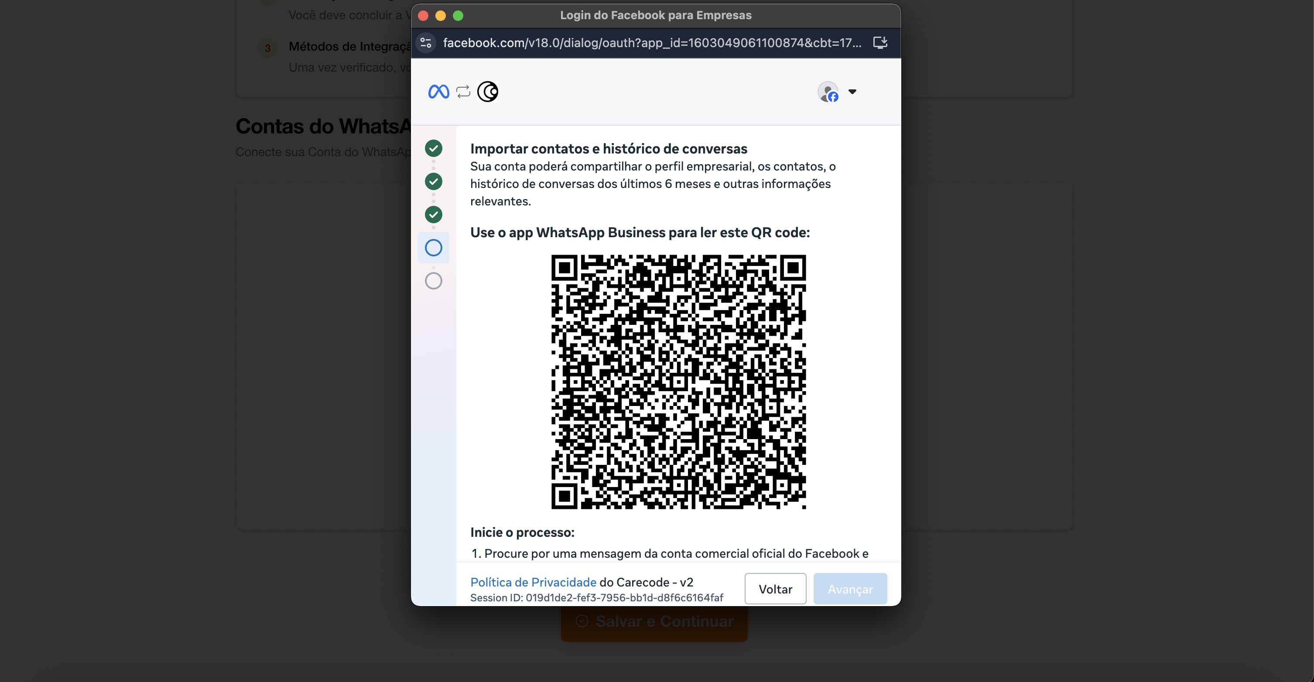Open the Política de Privacidade link
This screenshot has width=1314, height=682.
pos(533,582)
